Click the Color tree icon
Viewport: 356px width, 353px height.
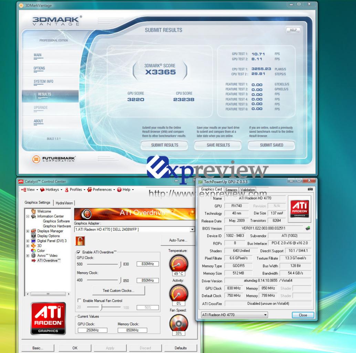34,251
